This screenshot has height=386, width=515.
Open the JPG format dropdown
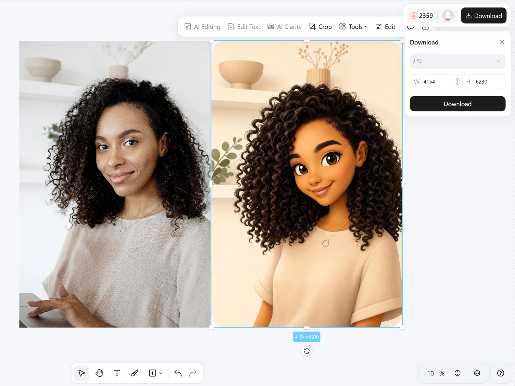(x=457, y=61)
